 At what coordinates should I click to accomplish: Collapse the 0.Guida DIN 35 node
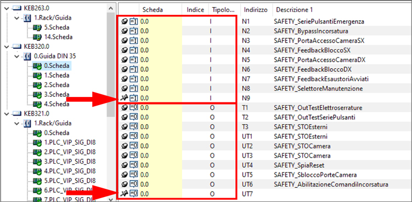coord(17,56)
